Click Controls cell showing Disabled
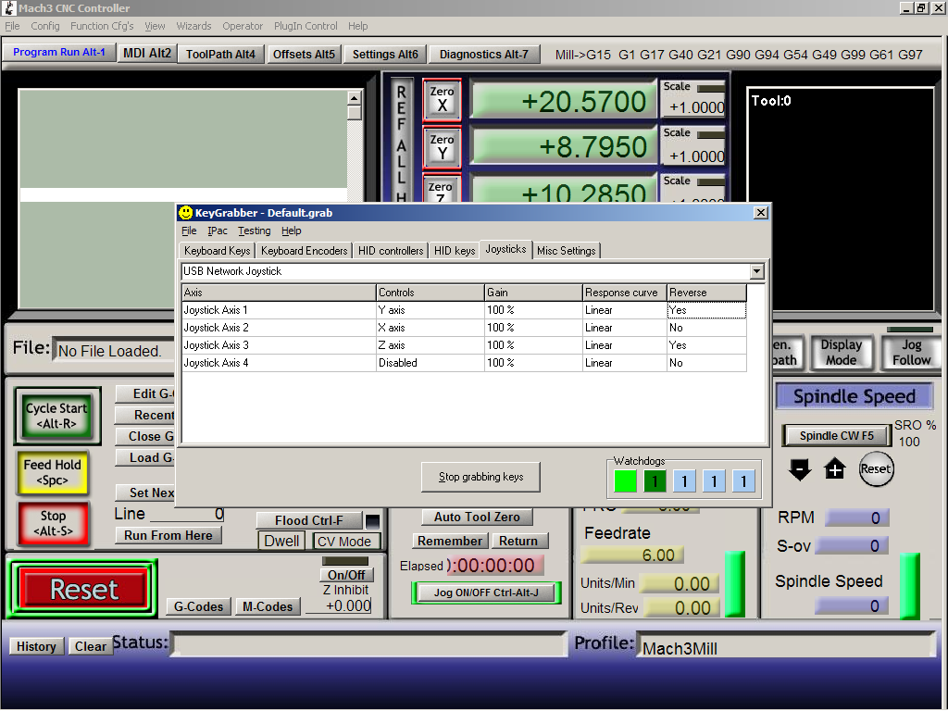Viewport: 948px width, 711px height. [x=430, y=363]
